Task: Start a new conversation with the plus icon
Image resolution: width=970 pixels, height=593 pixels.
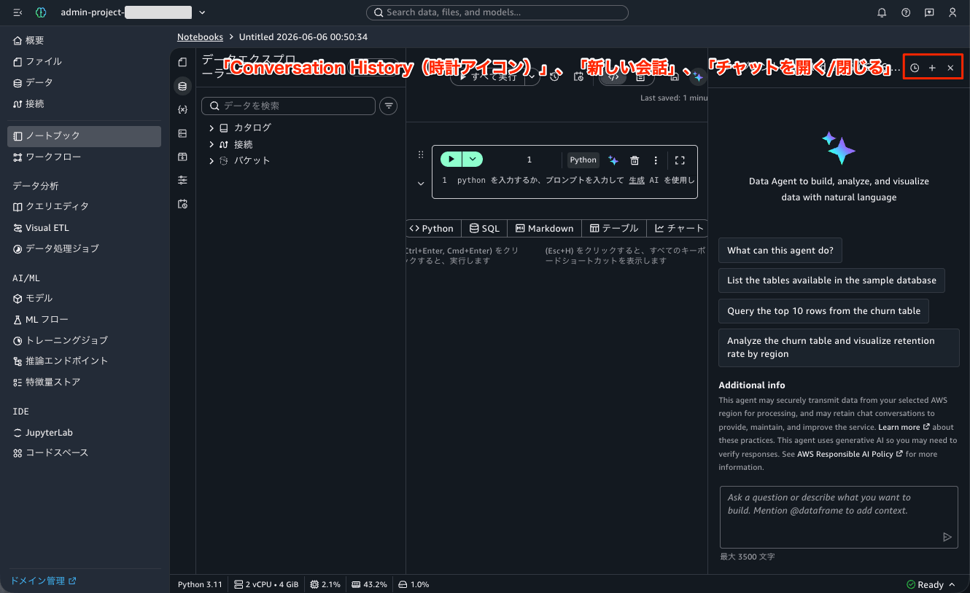Action: (x=932, y=68)
